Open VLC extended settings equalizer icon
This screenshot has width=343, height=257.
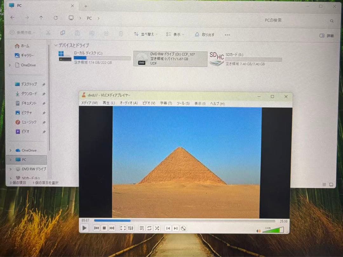(131, 228)
